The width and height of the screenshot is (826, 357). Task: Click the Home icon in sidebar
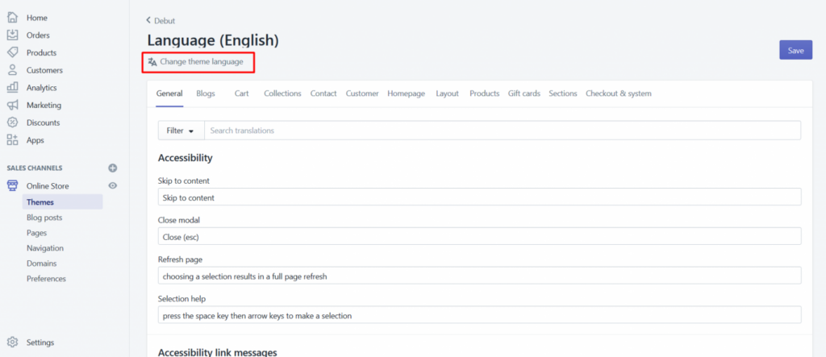(12, 18)
